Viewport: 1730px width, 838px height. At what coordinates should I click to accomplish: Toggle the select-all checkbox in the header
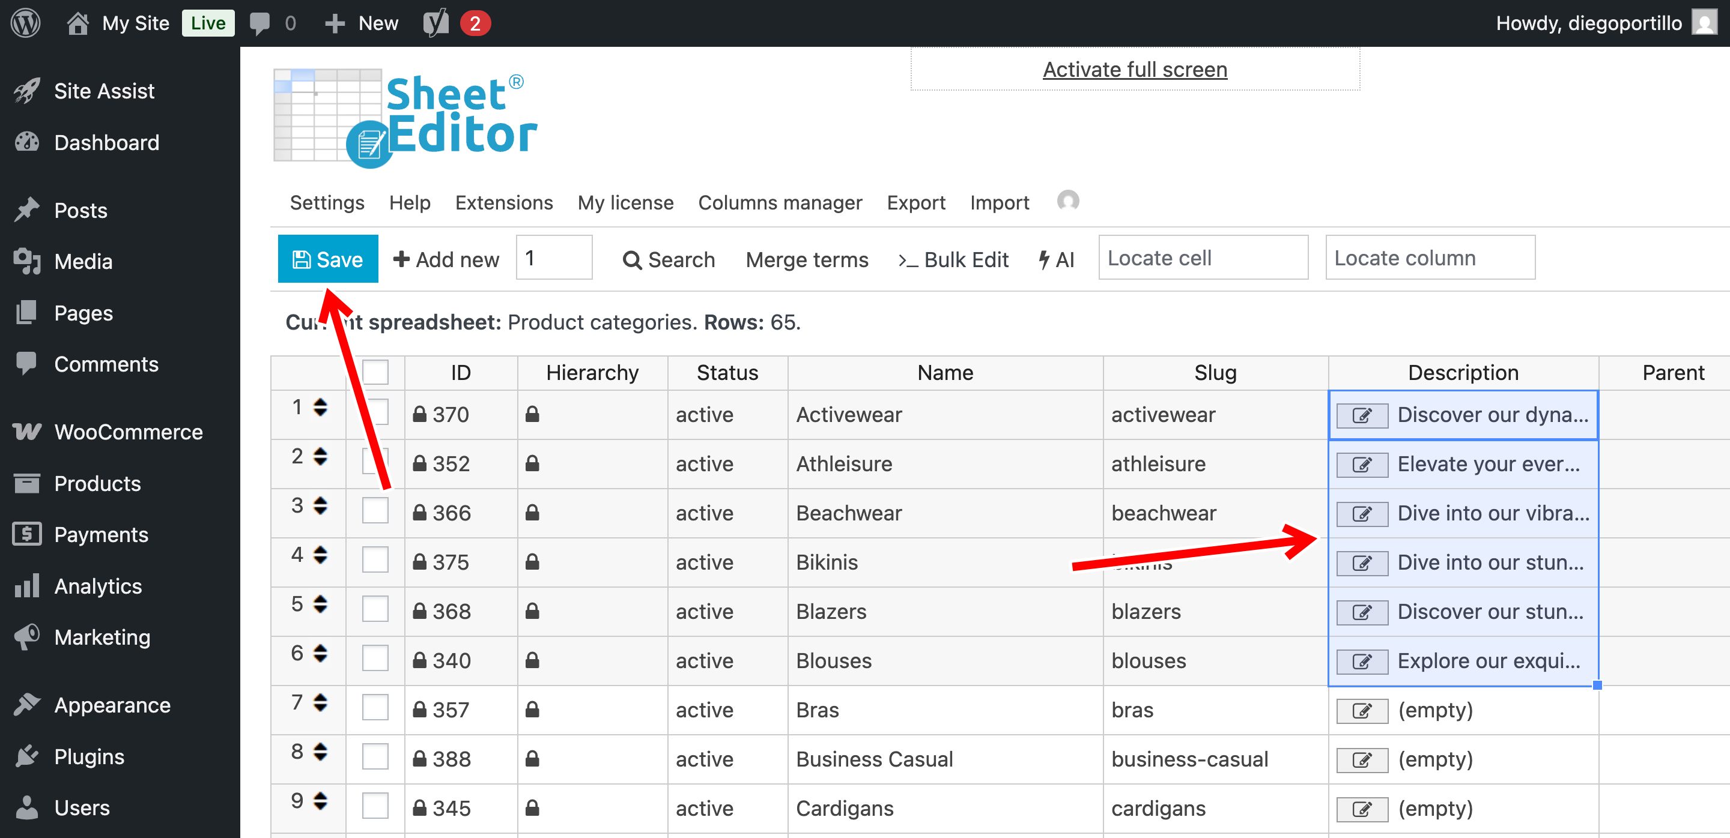pyautogui.click(x=375, y=372)
